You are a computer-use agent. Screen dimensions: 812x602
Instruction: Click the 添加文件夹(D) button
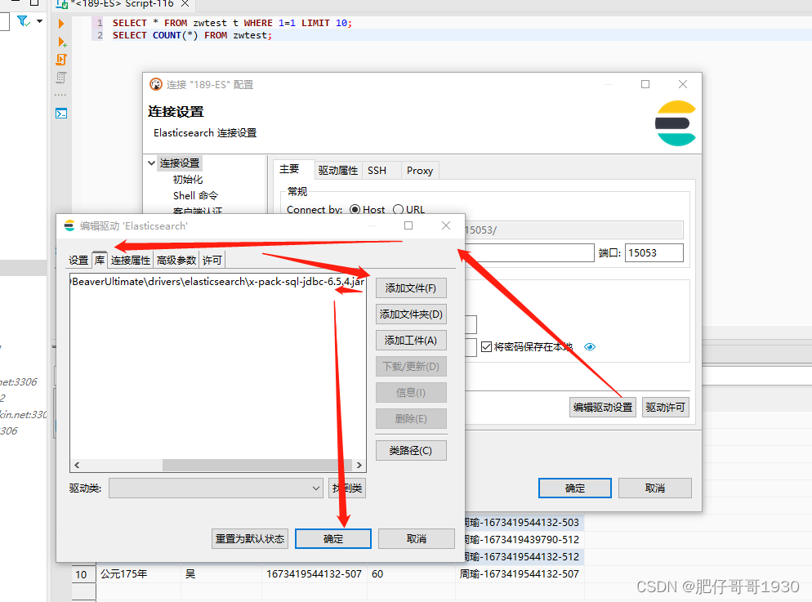[411, 314]
